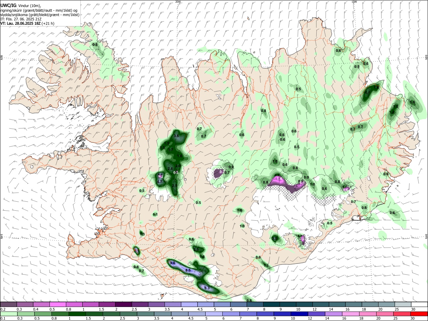Click the 'rigning/skúrir' legend description line

[x=38, y=10]
